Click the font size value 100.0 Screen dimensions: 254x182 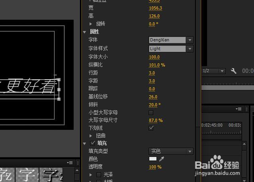pos(154,57)
